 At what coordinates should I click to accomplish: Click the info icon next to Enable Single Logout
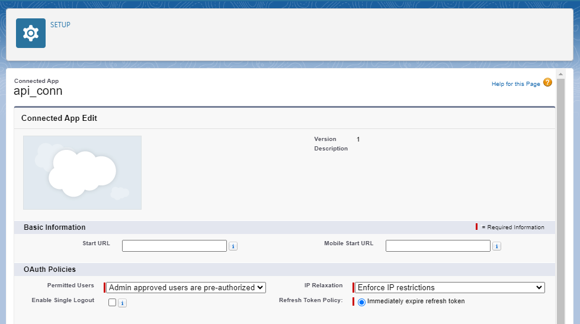[x=122, y=303]
